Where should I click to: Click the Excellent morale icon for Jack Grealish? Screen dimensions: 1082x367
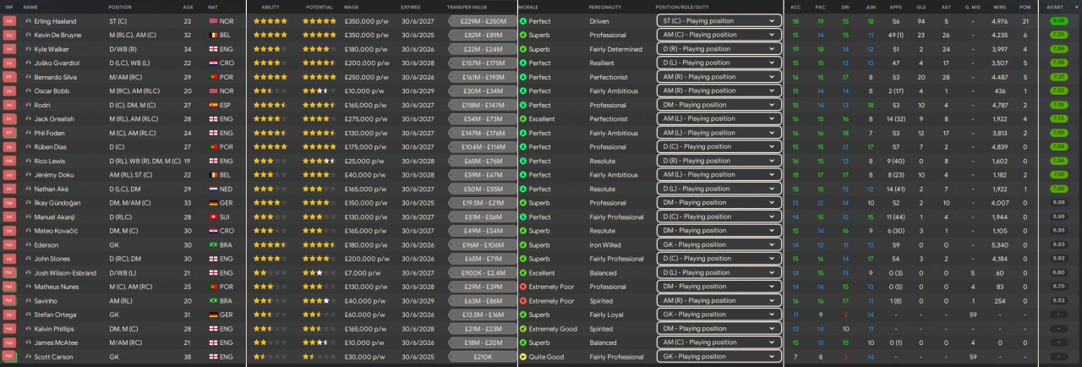(522, 119)
